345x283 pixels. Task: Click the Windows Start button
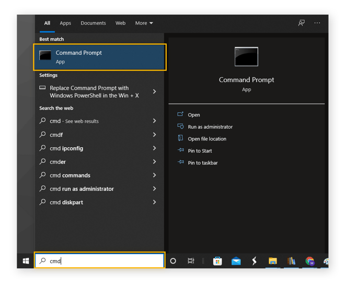26,261
